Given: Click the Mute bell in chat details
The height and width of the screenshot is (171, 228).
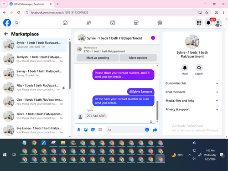Looking at the screenshot, I should point(185,67).
